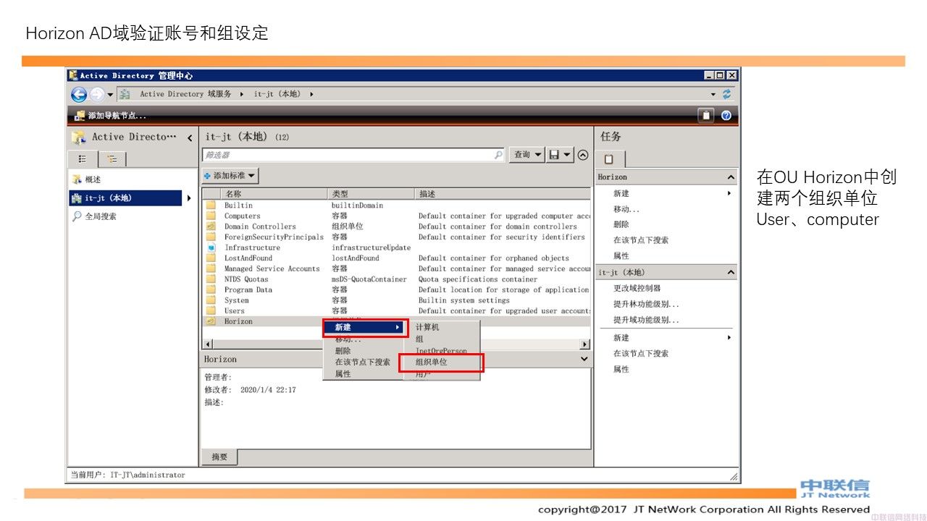Viewport: 927px width, 521px height.
Task: Select 计算机 from the new submenu
Action: click(442, 327)
